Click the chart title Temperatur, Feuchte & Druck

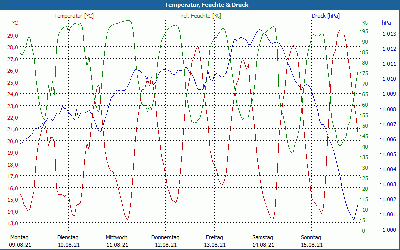pyautogui.click(x=206, y=5)
